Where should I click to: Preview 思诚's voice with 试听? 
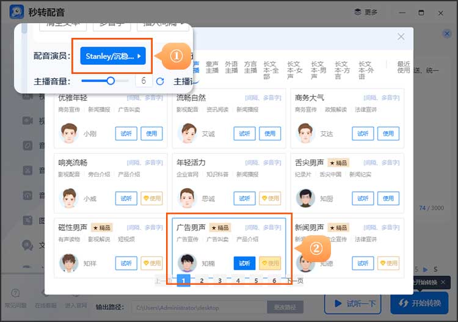[x=244, y=199]
